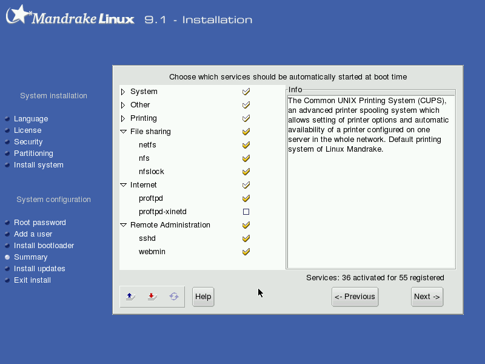Click the red down-arrow save icon

(x=152, y=297)
